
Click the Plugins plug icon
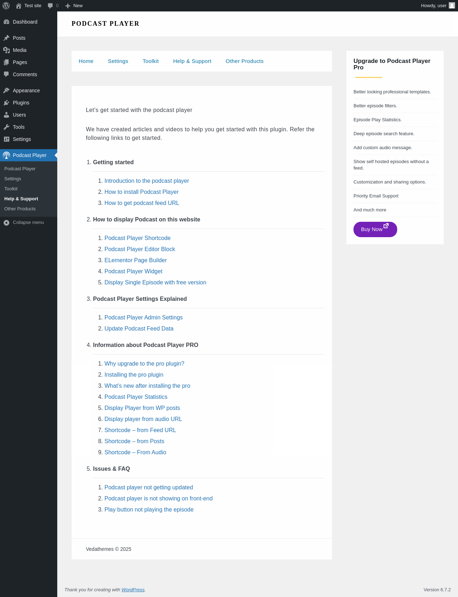click(x=6, y=103)
